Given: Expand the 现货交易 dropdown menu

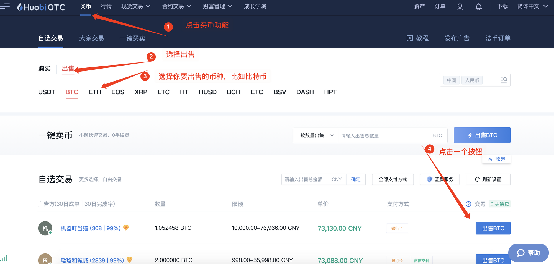Looking at the screenshot, I should pyautogui.click(x=136, y=6).
